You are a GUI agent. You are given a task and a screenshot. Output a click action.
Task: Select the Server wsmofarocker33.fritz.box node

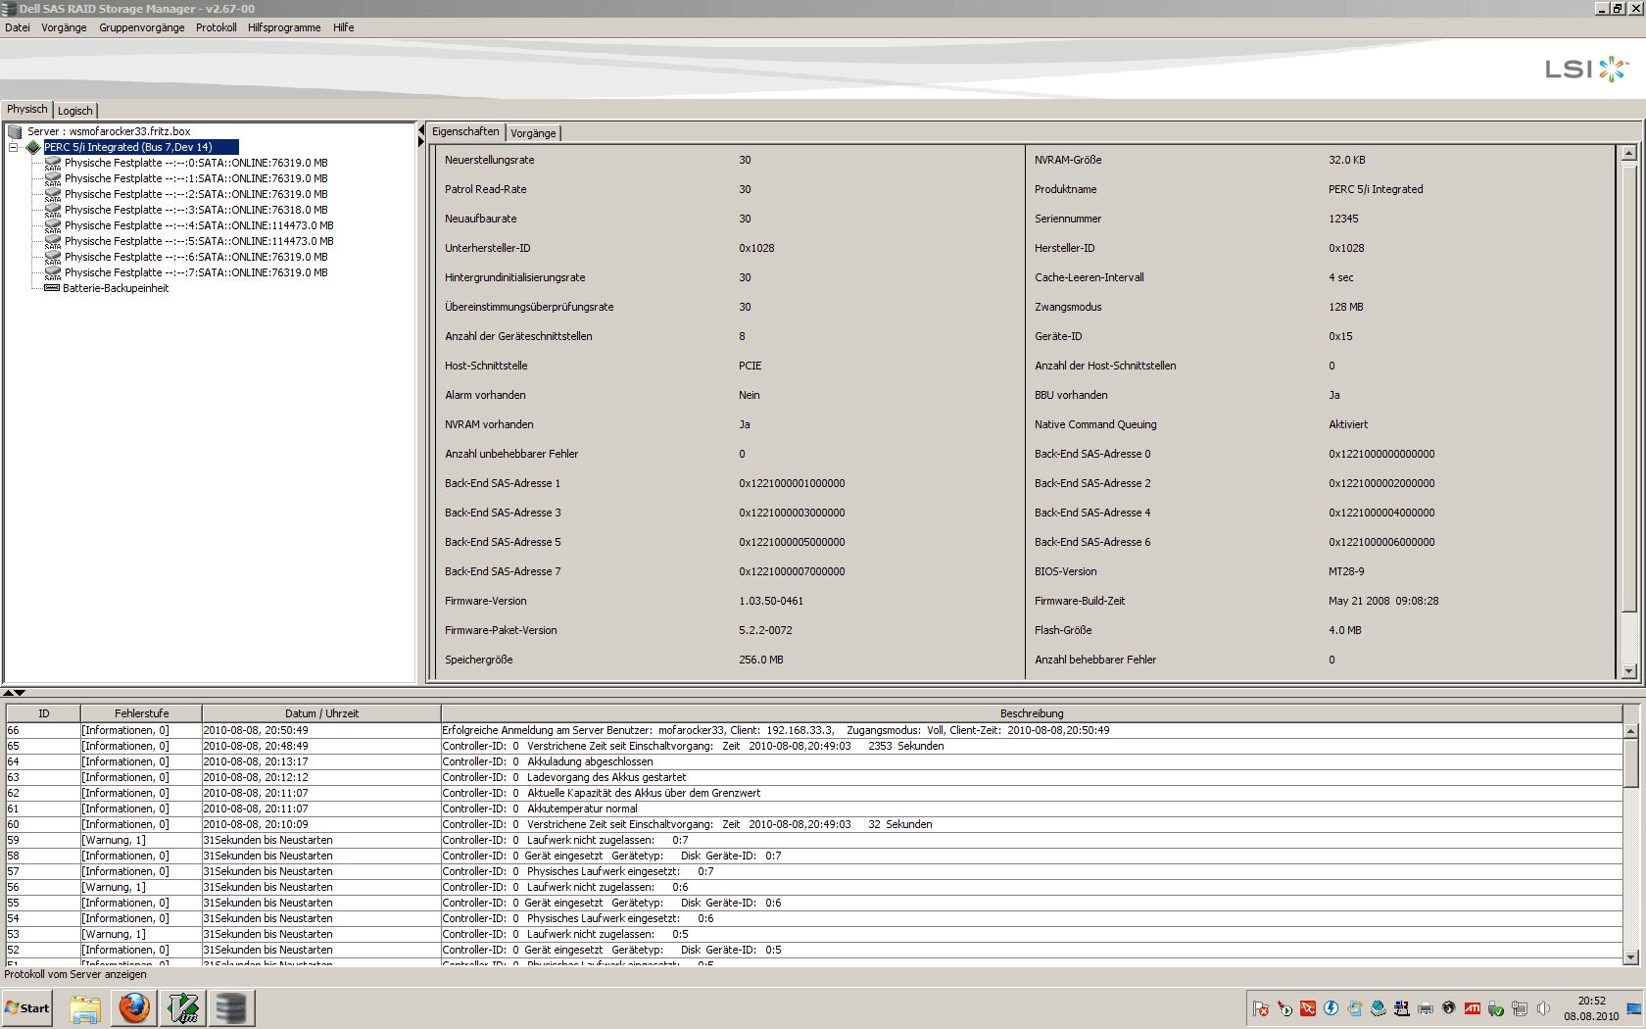tap(109, 131)
